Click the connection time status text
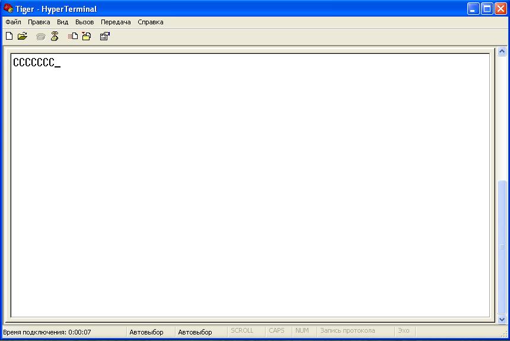The image size is (510, 341). pos(47,332)
